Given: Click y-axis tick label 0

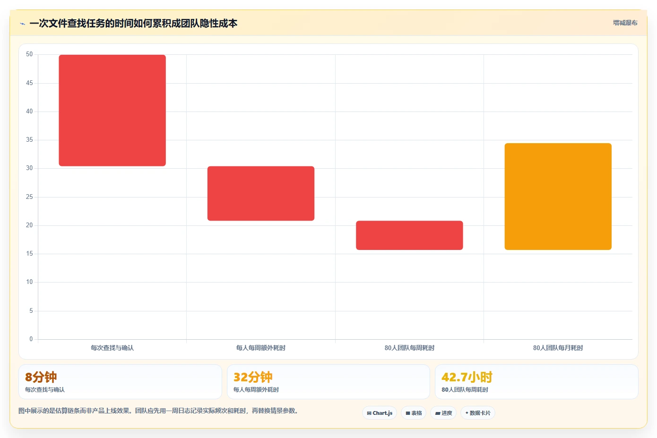Looking at the screenshot, I should pos(31,339).
